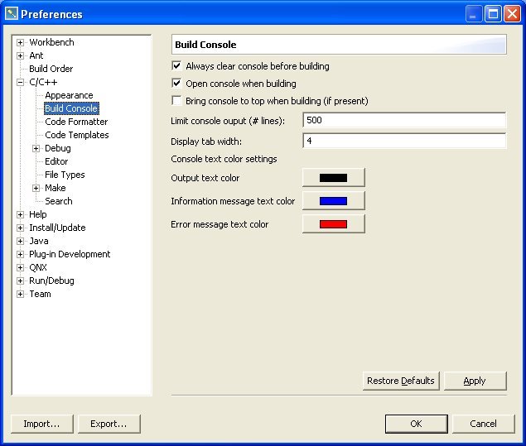
Task: Expand the Ant preferences node
Action: coord(21,55)
